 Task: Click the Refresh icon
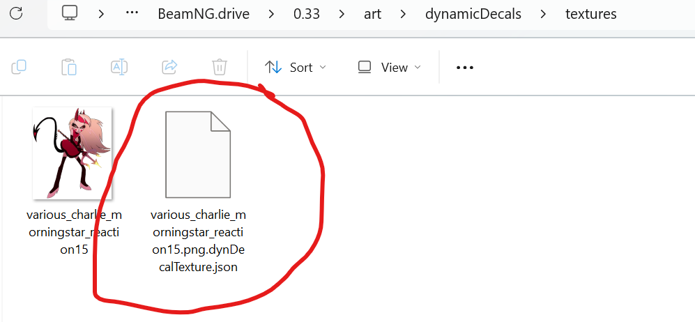click(x=16, y=13)
